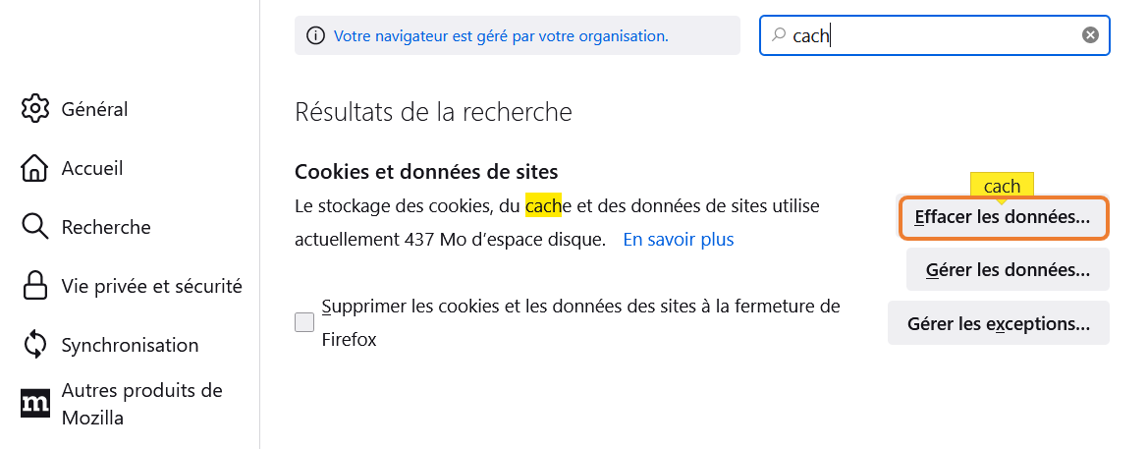
Task: Click the info icon beside organisation notice
Action: click(x=315, y=36)
